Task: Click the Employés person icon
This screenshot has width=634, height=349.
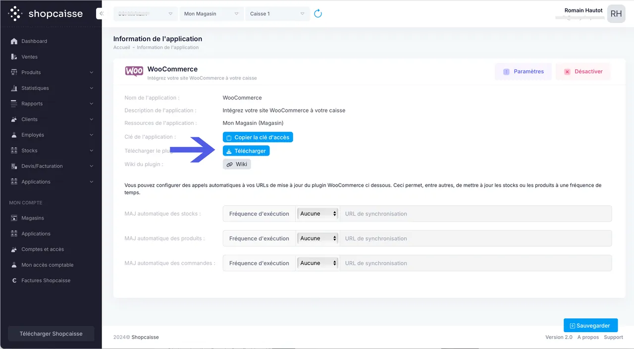Action: pyautogui.click(x=14, y=135)
